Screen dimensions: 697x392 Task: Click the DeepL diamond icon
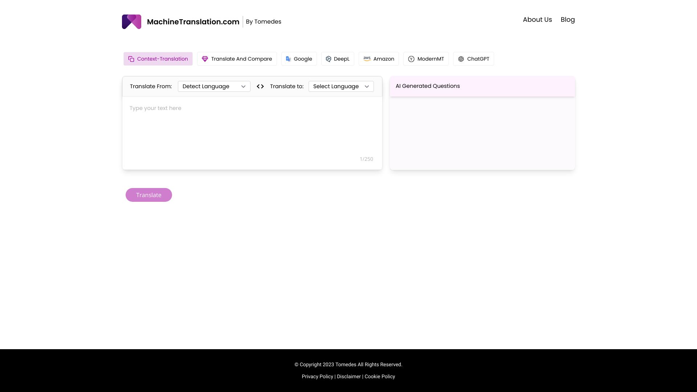(x=329, y=59)
